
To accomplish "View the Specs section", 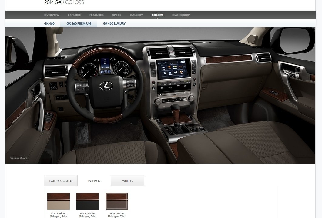I will click(117, 15).
